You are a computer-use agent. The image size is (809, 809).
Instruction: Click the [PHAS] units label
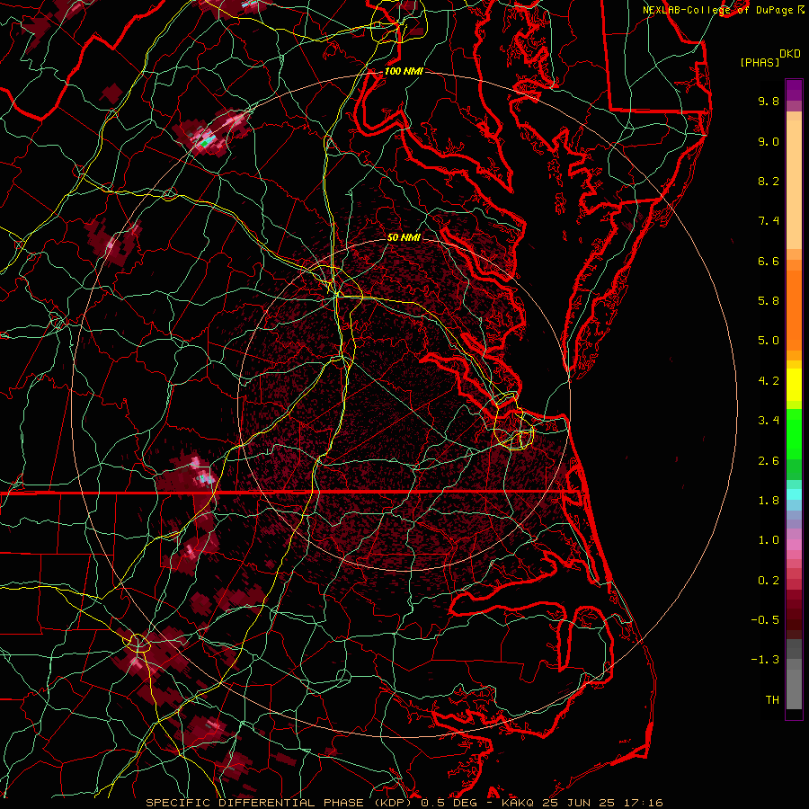(x=760, y=63)
